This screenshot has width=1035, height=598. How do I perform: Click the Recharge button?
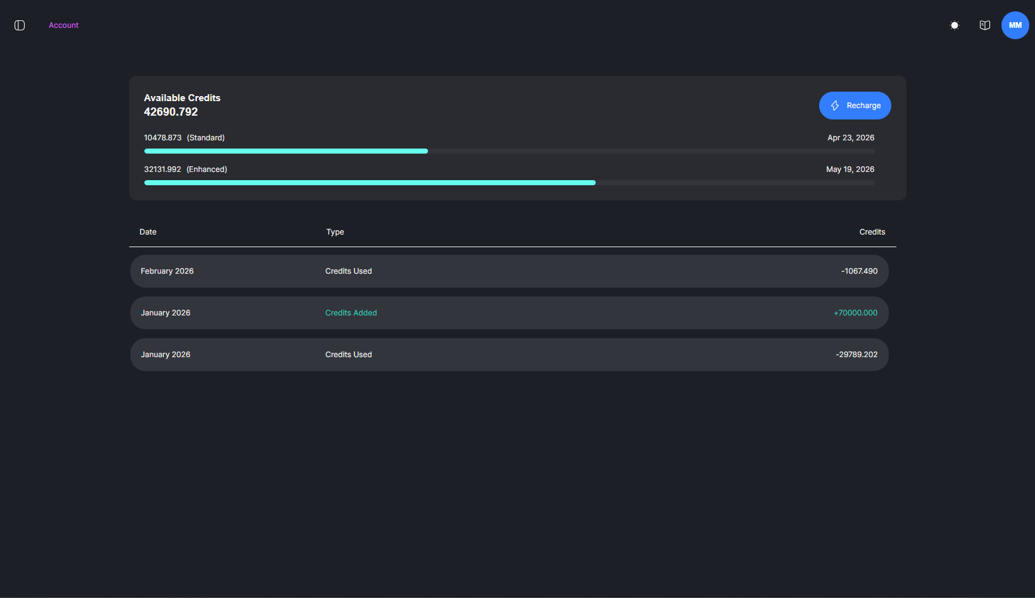[855, 106]
